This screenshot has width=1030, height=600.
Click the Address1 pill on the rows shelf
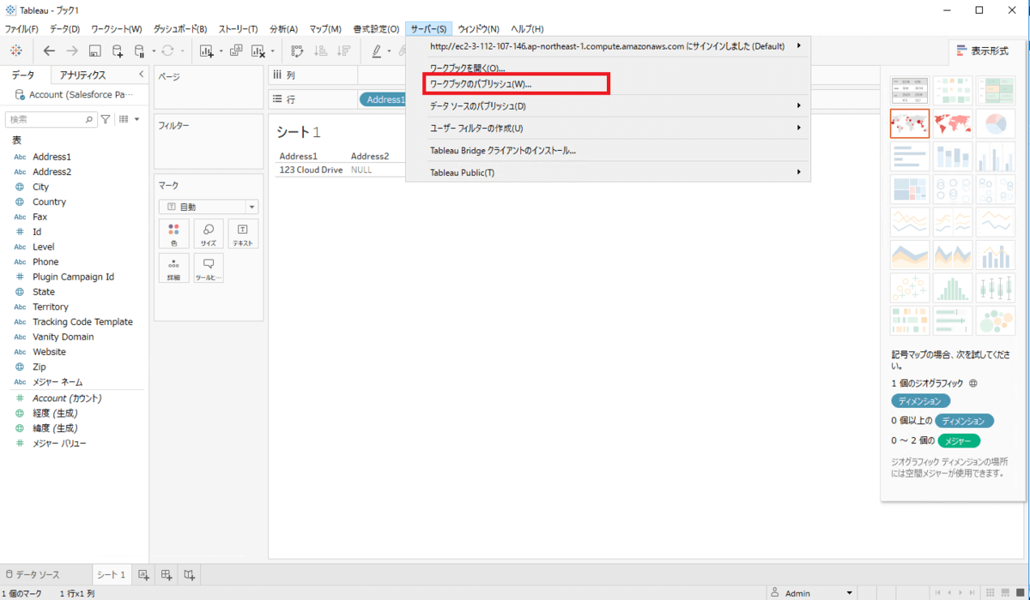pyautogui.click(x=383, y=100)
